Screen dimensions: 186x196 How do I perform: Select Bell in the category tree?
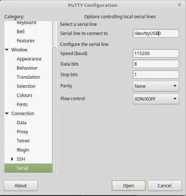21,31
